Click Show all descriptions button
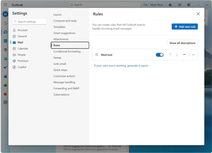 tap(182, 43)
